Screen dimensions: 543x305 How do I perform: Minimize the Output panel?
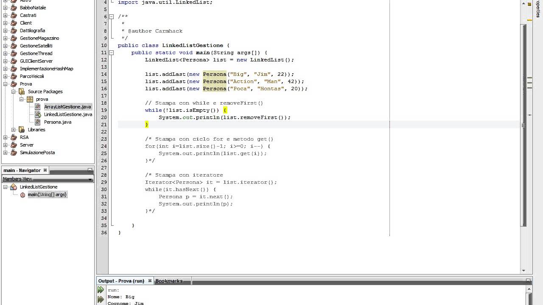click(x=528, y=280)
